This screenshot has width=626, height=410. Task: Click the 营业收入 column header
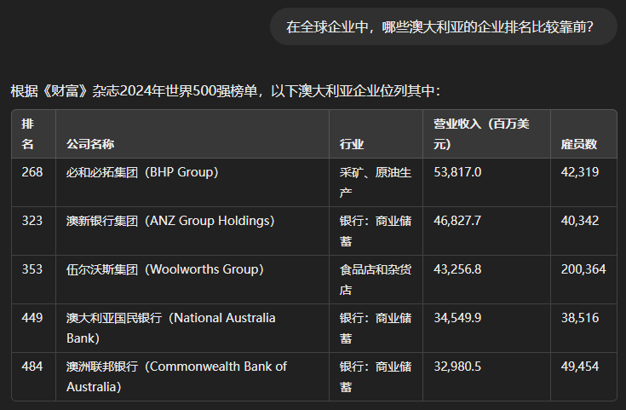coord(481,134)
